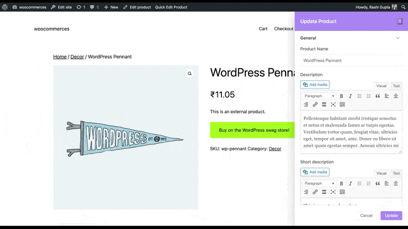Click Decor breadcrumb link
Screen dimensions: 408x229
(77, 56)
